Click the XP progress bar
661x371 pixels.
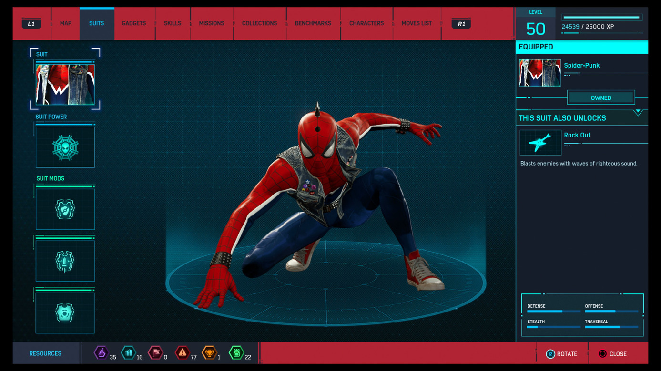[x=602, y=18]
